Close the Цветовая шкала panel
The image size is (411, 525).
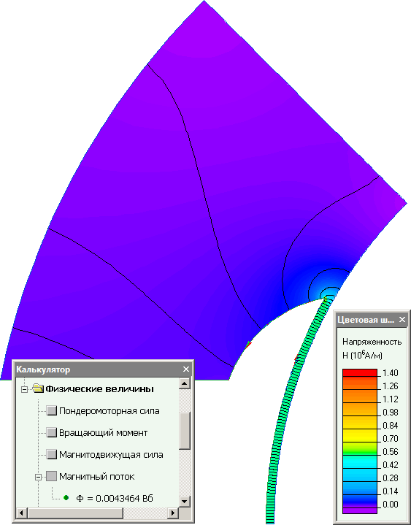point(402,320)
